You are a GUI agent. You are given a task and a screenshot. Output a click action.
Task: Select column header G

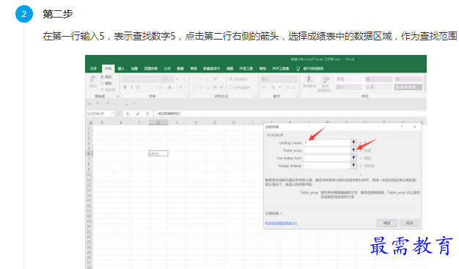215,122
